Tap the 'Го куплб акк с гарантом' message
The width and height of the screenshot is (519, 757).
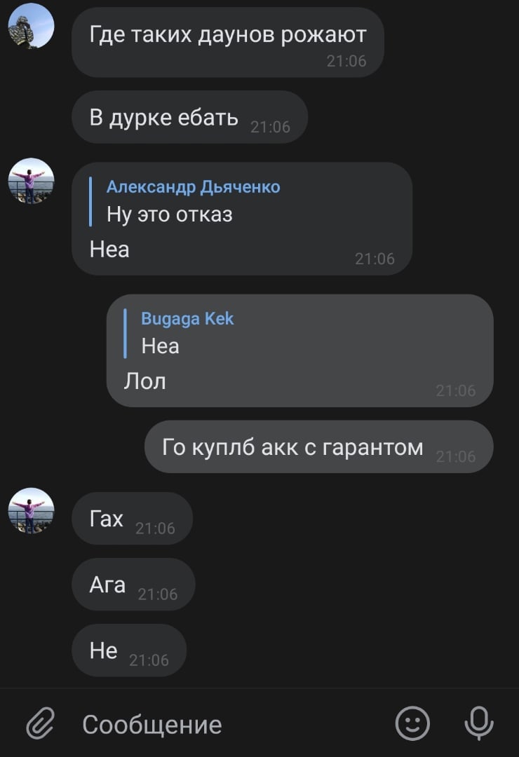tap(319, 447)
